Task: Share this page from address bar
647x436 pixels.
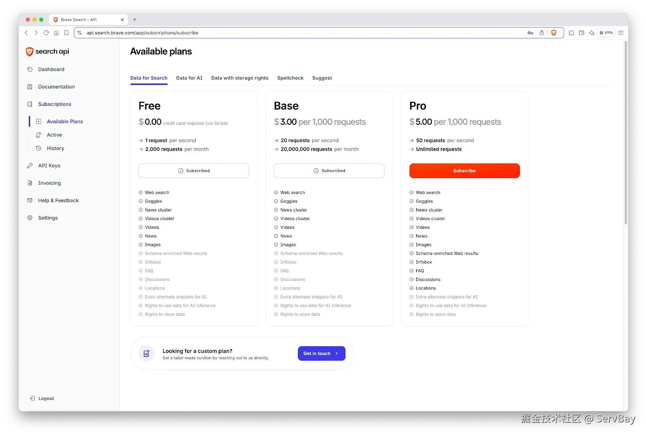Action: click(x=541, y=33)
